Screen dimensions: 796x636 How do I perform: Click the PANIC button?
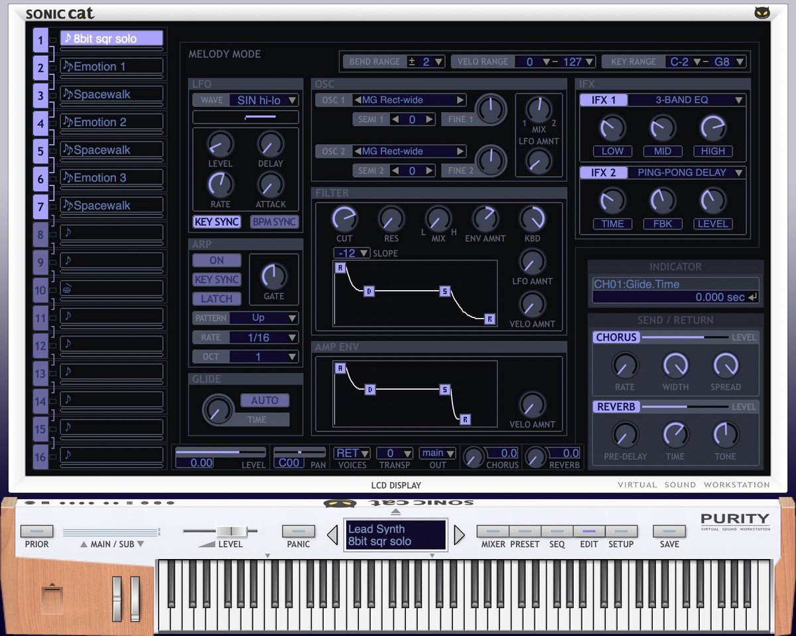[x=298, y=532]
